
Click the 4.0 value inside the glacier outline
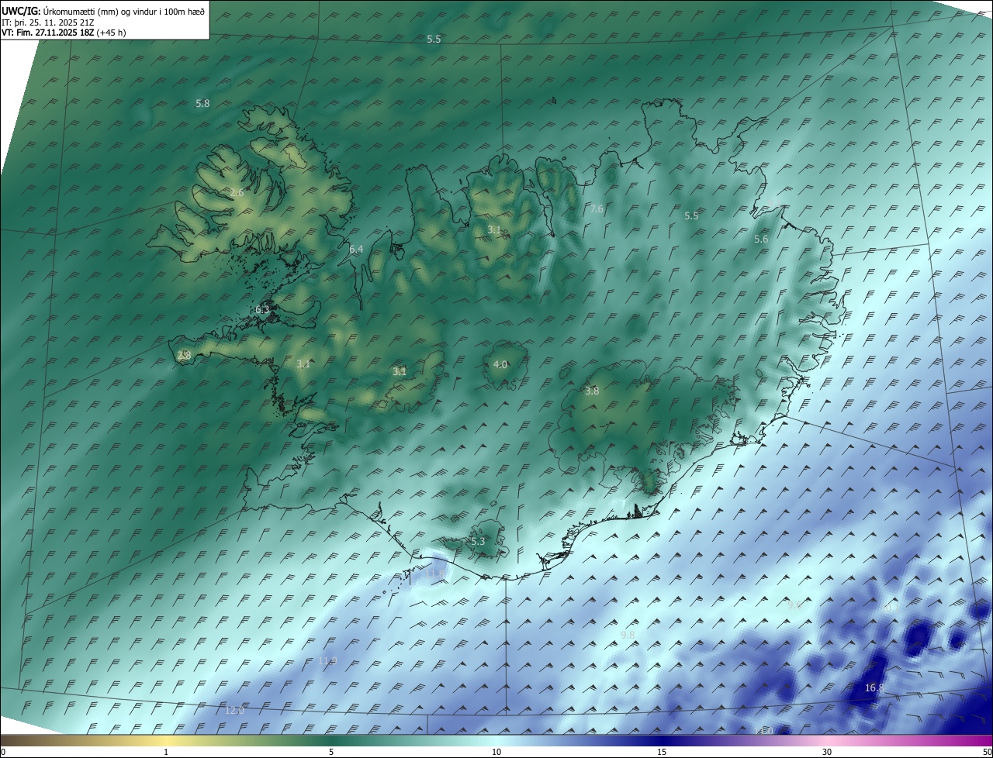point(500,365)
